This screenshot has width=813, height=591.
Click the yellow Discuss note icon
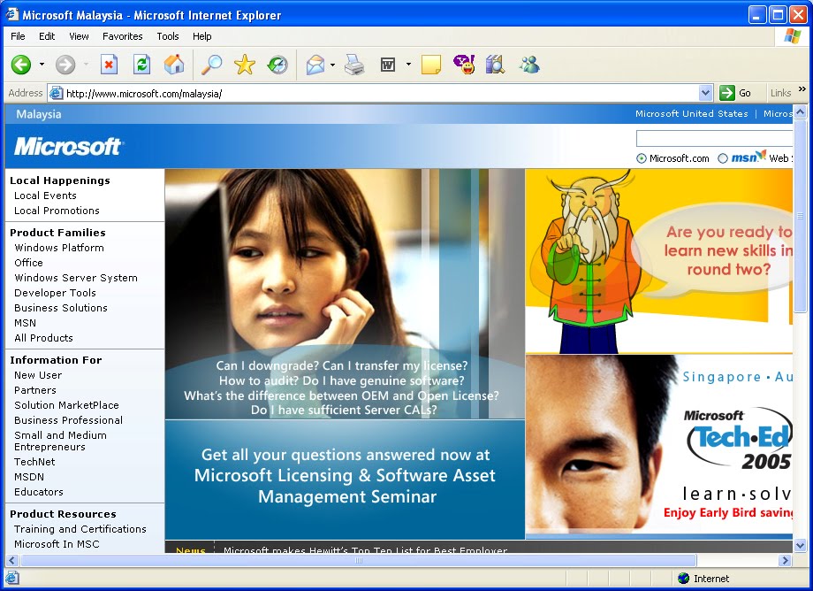[x=431, y=65]
